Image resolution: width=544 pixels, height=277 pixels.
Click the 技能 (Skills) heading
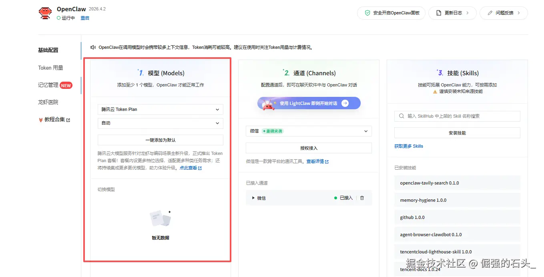463,73
